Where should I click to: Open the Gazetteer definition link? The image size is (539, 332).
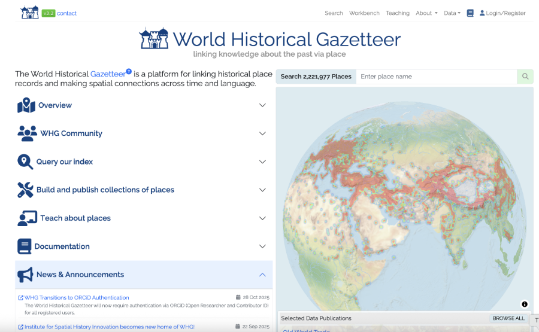(x=108, y=74)
